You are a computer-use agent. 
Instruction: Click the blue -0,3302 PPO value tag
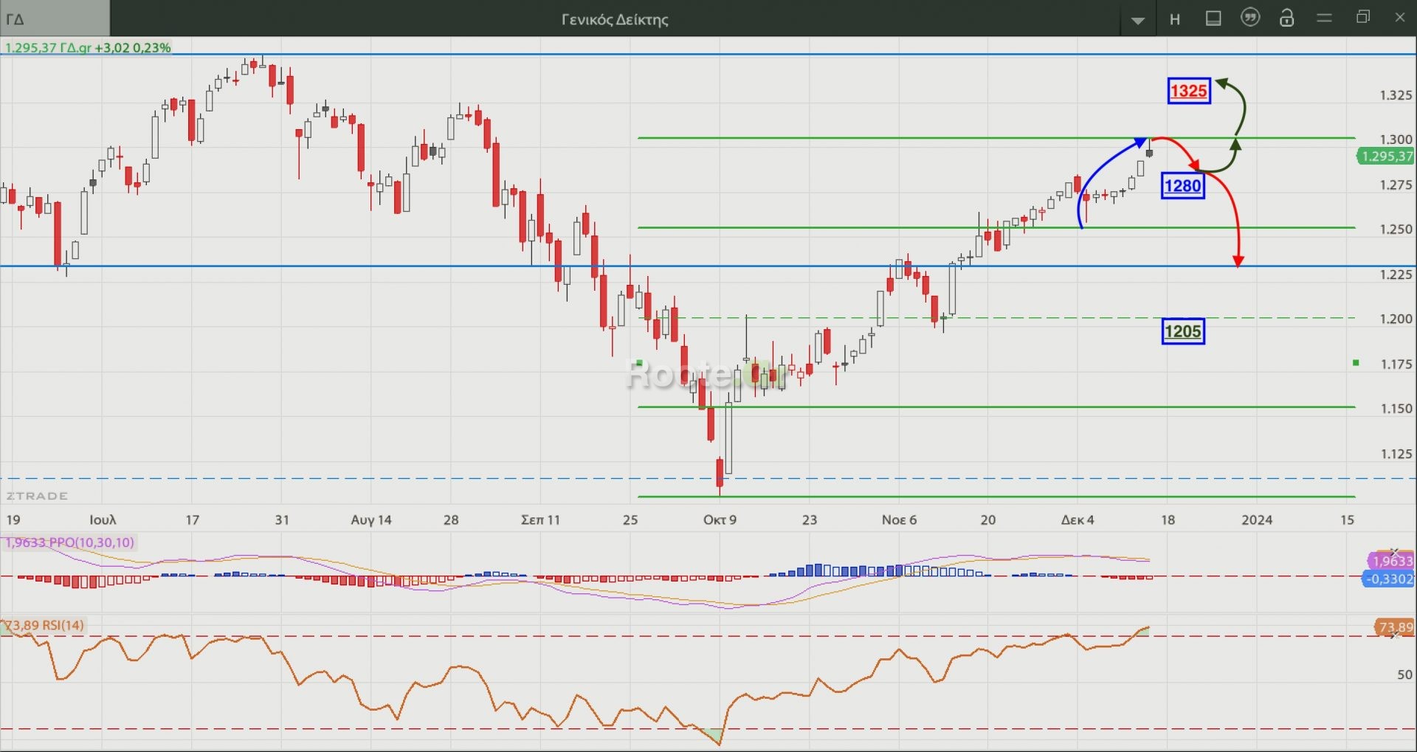[1388, 579]
